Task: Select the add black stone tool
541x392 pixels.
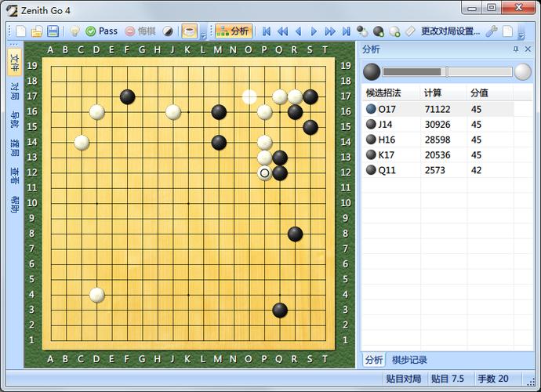Action: click(378, 31)
